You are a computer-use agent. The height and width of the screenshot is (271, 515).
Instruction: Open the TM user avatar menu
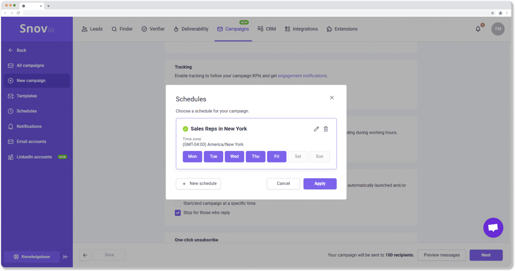tap(498, 29)
